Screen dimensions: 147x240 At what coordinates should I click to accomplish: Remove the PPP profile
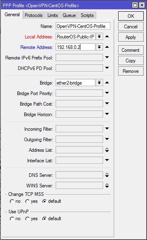coord(131,71)
